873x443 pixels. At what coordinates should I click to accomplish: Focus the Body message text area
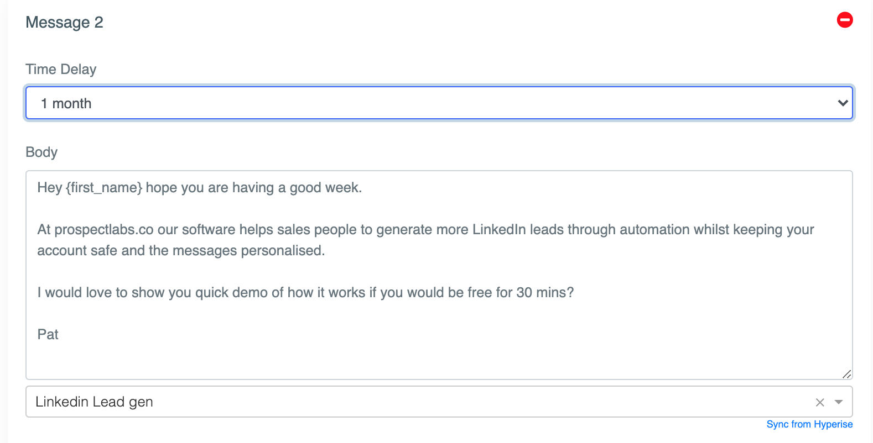(x=439, y=275)
